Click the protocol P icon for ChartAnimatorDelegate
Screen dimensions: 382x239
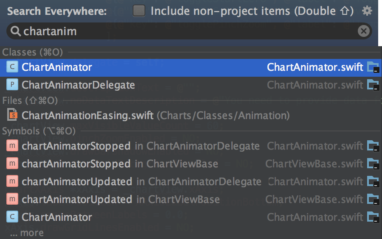click(x=12, y=85)
